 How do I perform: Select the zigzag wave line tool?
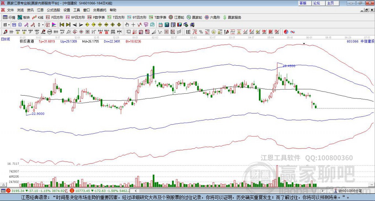[x=160, y=32]
